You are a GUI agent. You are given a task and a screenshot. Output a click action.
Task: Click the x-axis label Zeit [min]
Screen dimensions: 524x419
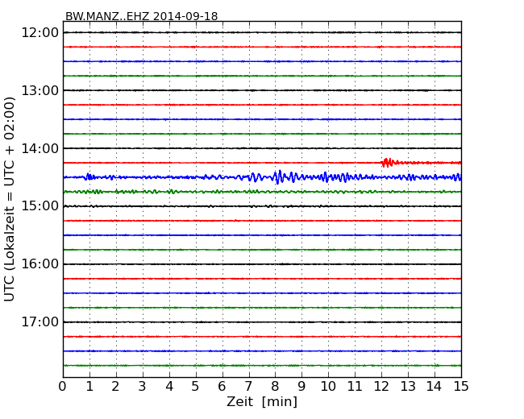[x=262, y=401]
